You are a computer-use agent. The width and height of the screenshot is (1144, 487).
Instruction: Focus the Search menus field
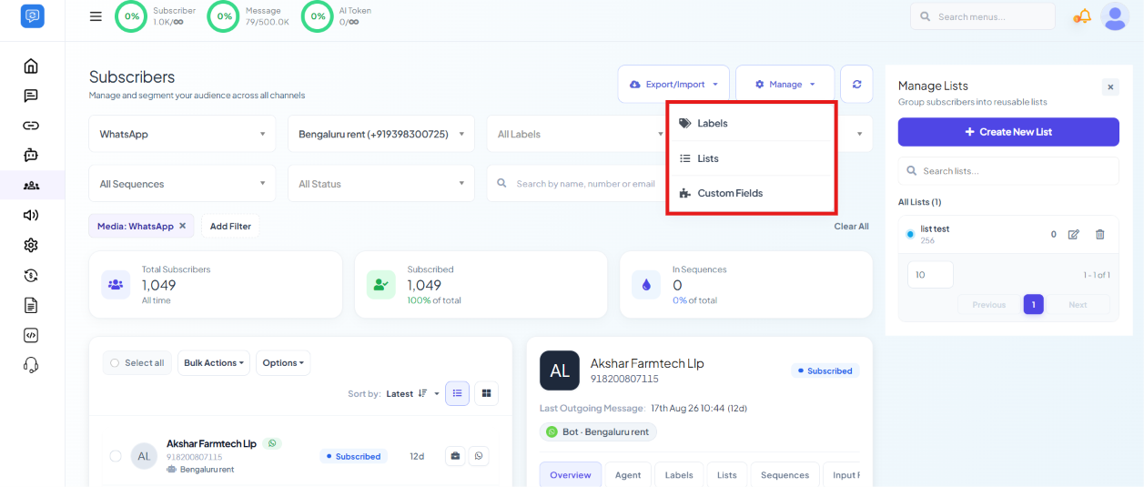pos(983,16)
